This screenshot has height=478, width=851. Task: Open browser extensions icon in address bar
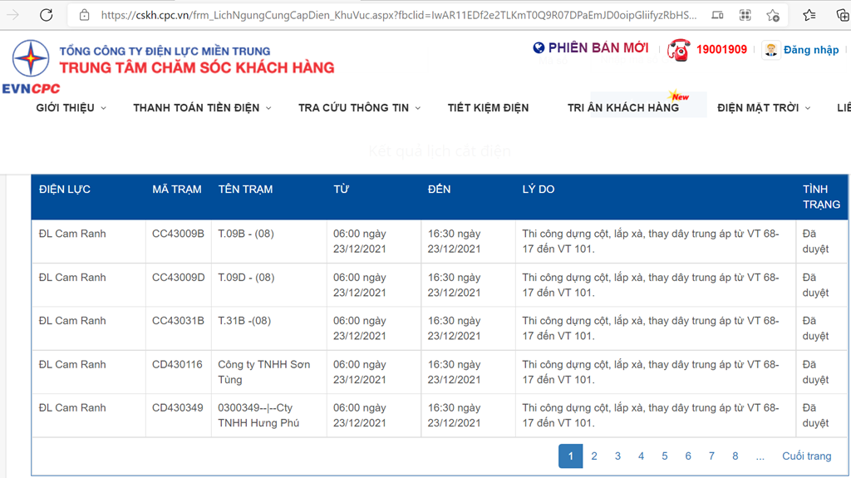(745, 15)
